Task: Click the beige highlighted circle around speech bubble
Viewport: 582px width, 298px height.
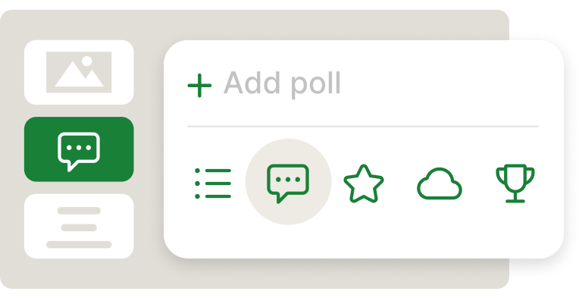Action: pyautogui.click(x=288, y=181)
